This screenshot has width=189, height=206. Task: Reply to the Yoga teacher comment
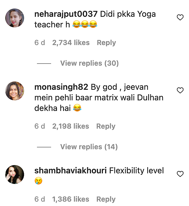(x=106, y=43)
